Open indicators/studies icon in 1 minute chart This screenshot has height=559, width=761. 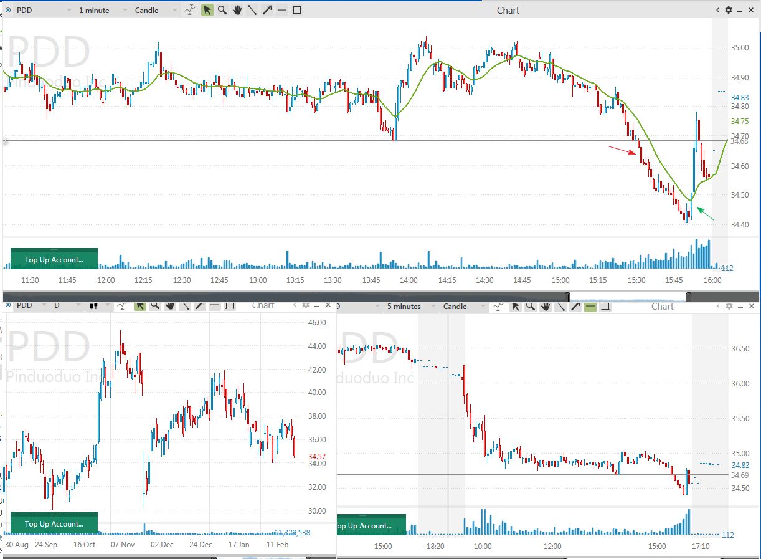192,10
